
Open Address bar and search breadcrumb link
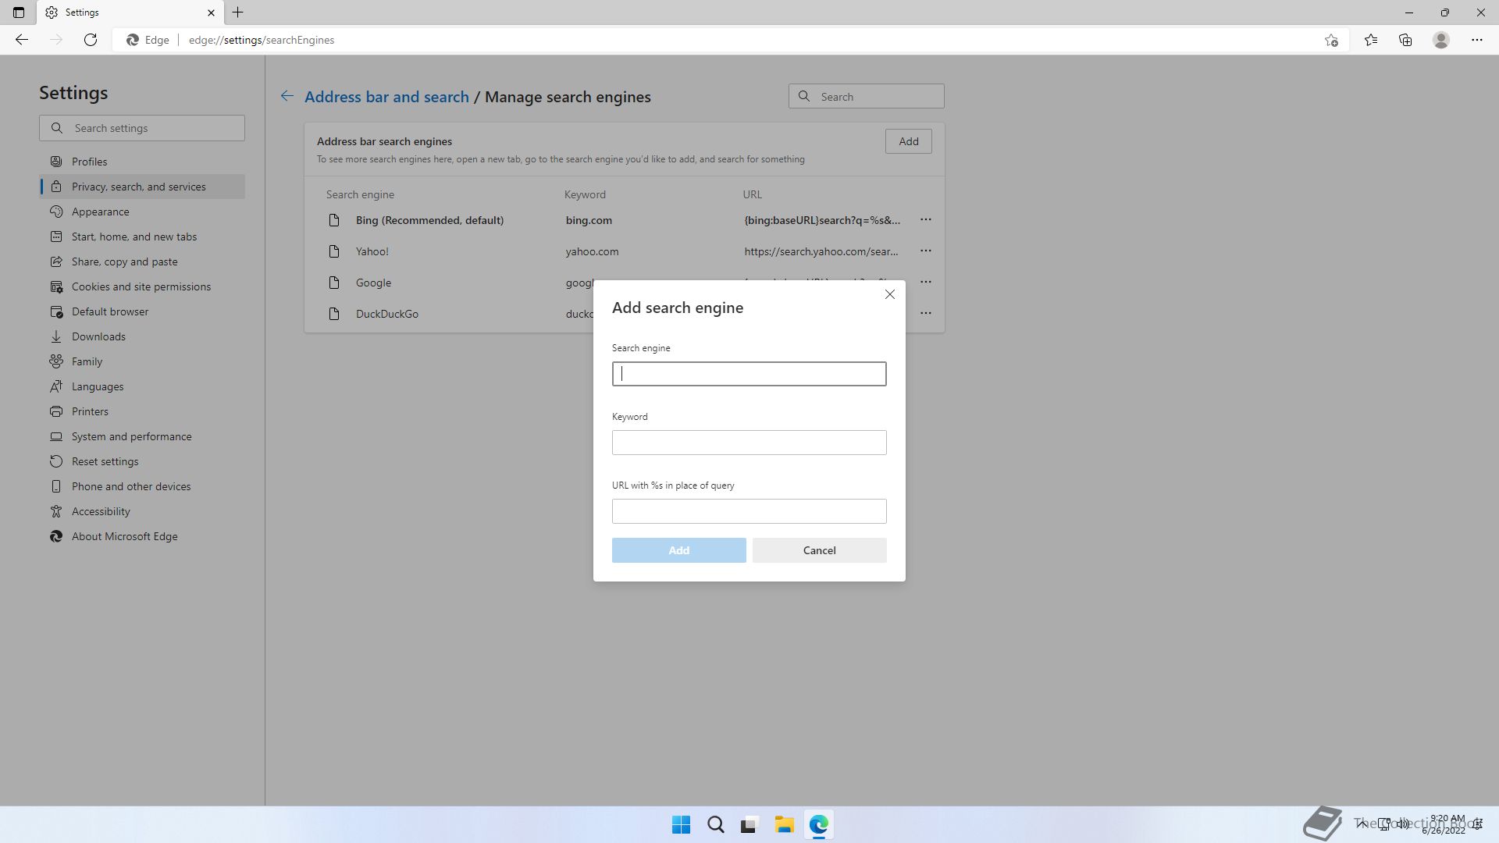[x=386, y=97]
